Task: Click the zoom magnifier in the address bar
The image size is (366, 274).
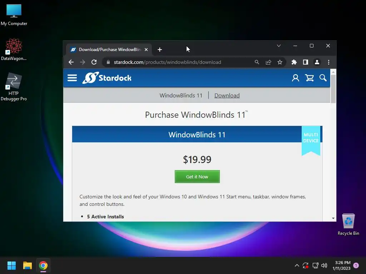Action: click(x=257, y=62)
